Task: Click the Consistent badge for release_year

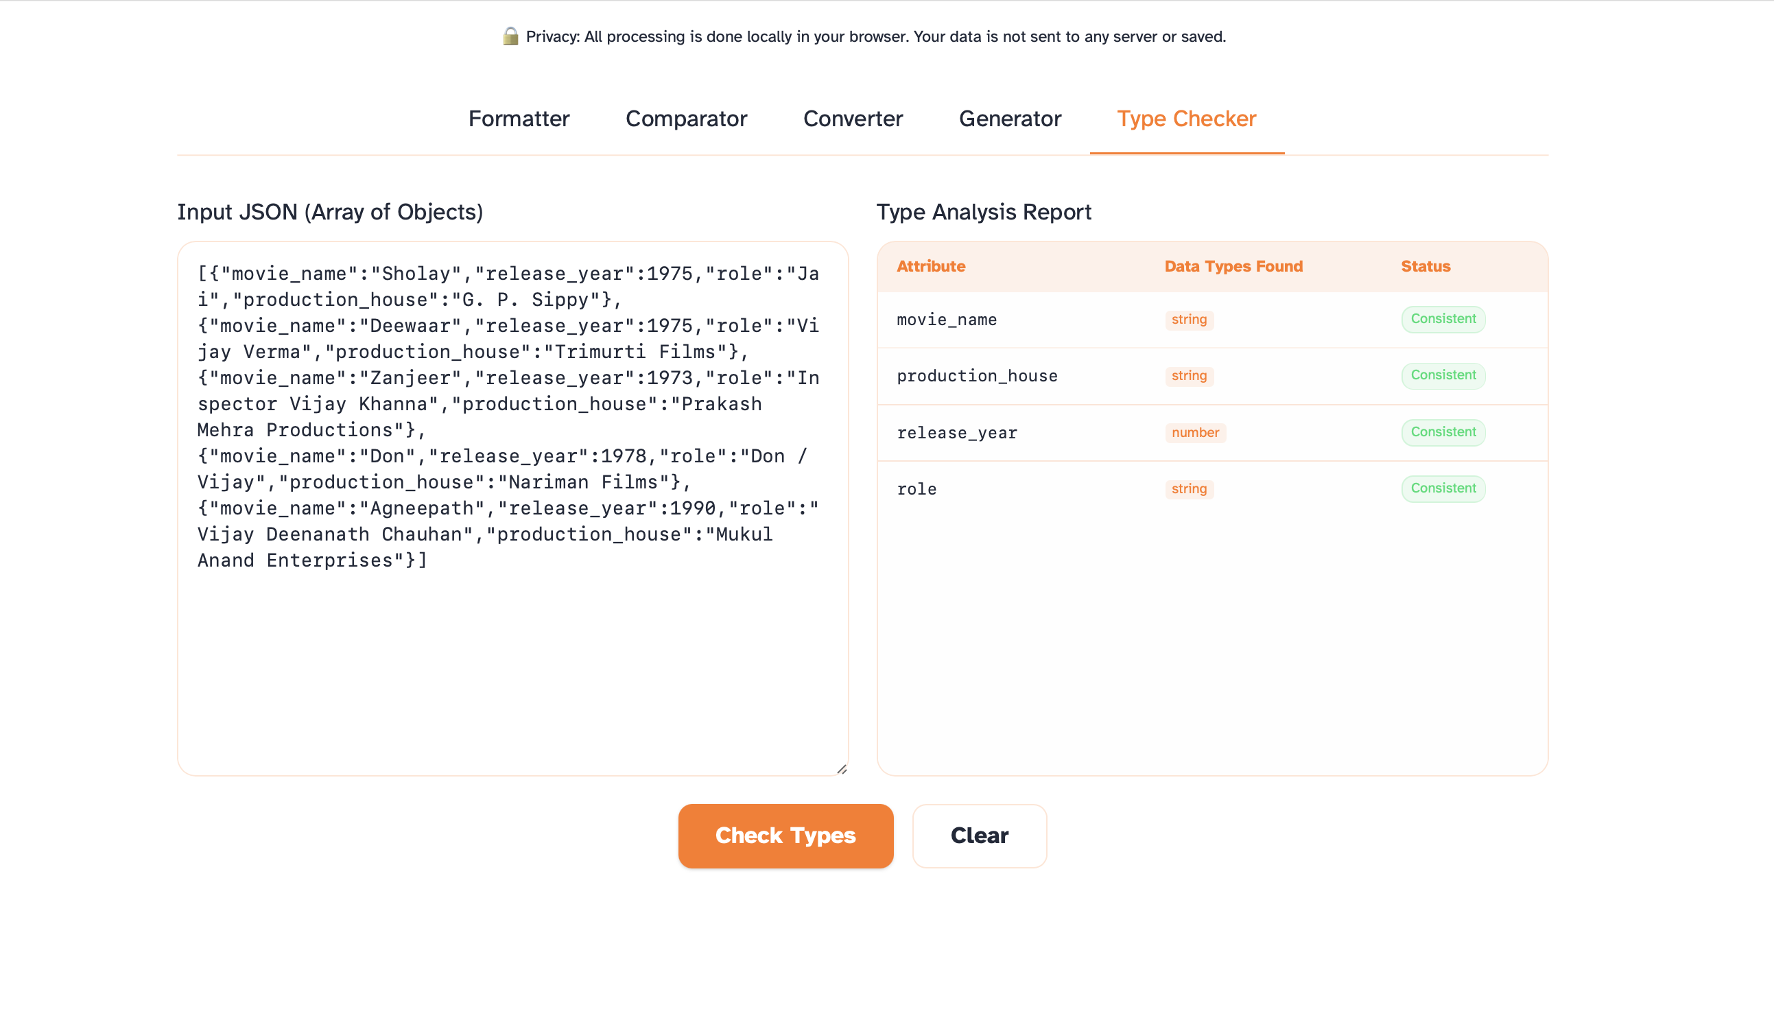Action: point(1443,432)
